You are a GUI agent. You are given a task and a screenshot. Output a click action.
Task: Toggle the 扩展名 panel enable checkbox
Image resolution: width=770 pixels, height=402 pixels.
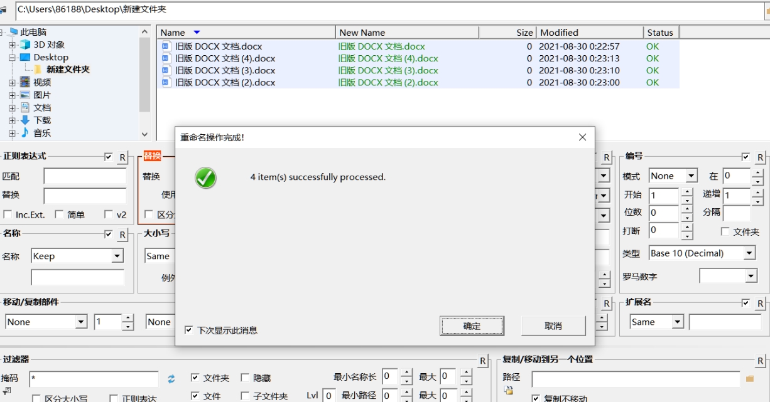pyautogui.click(x=746, y=303)
